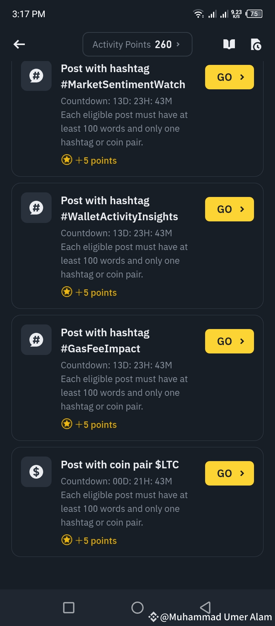The height and width of the screenshot is (626, 275).
Task: Open the Post with hashtag #WalletActivityInsights title
Action: coord(119,208)
